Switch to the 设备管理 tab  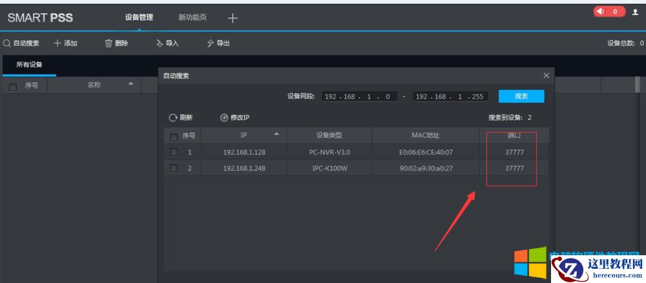click(x=139, y=17)
